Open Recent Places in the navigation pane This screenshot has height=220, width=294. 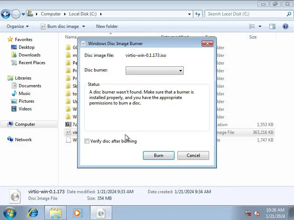click(x=28, y=63)
